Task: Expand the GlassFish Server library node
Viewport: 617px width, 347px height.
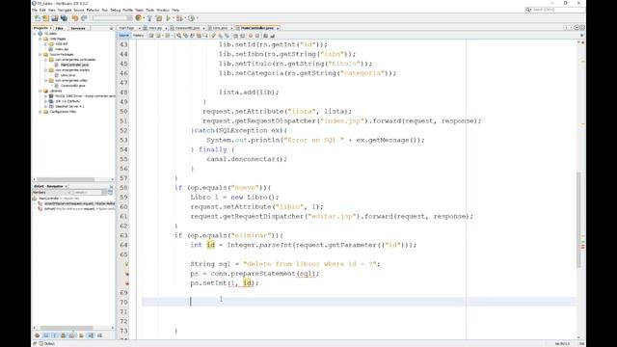Action: 45,106
